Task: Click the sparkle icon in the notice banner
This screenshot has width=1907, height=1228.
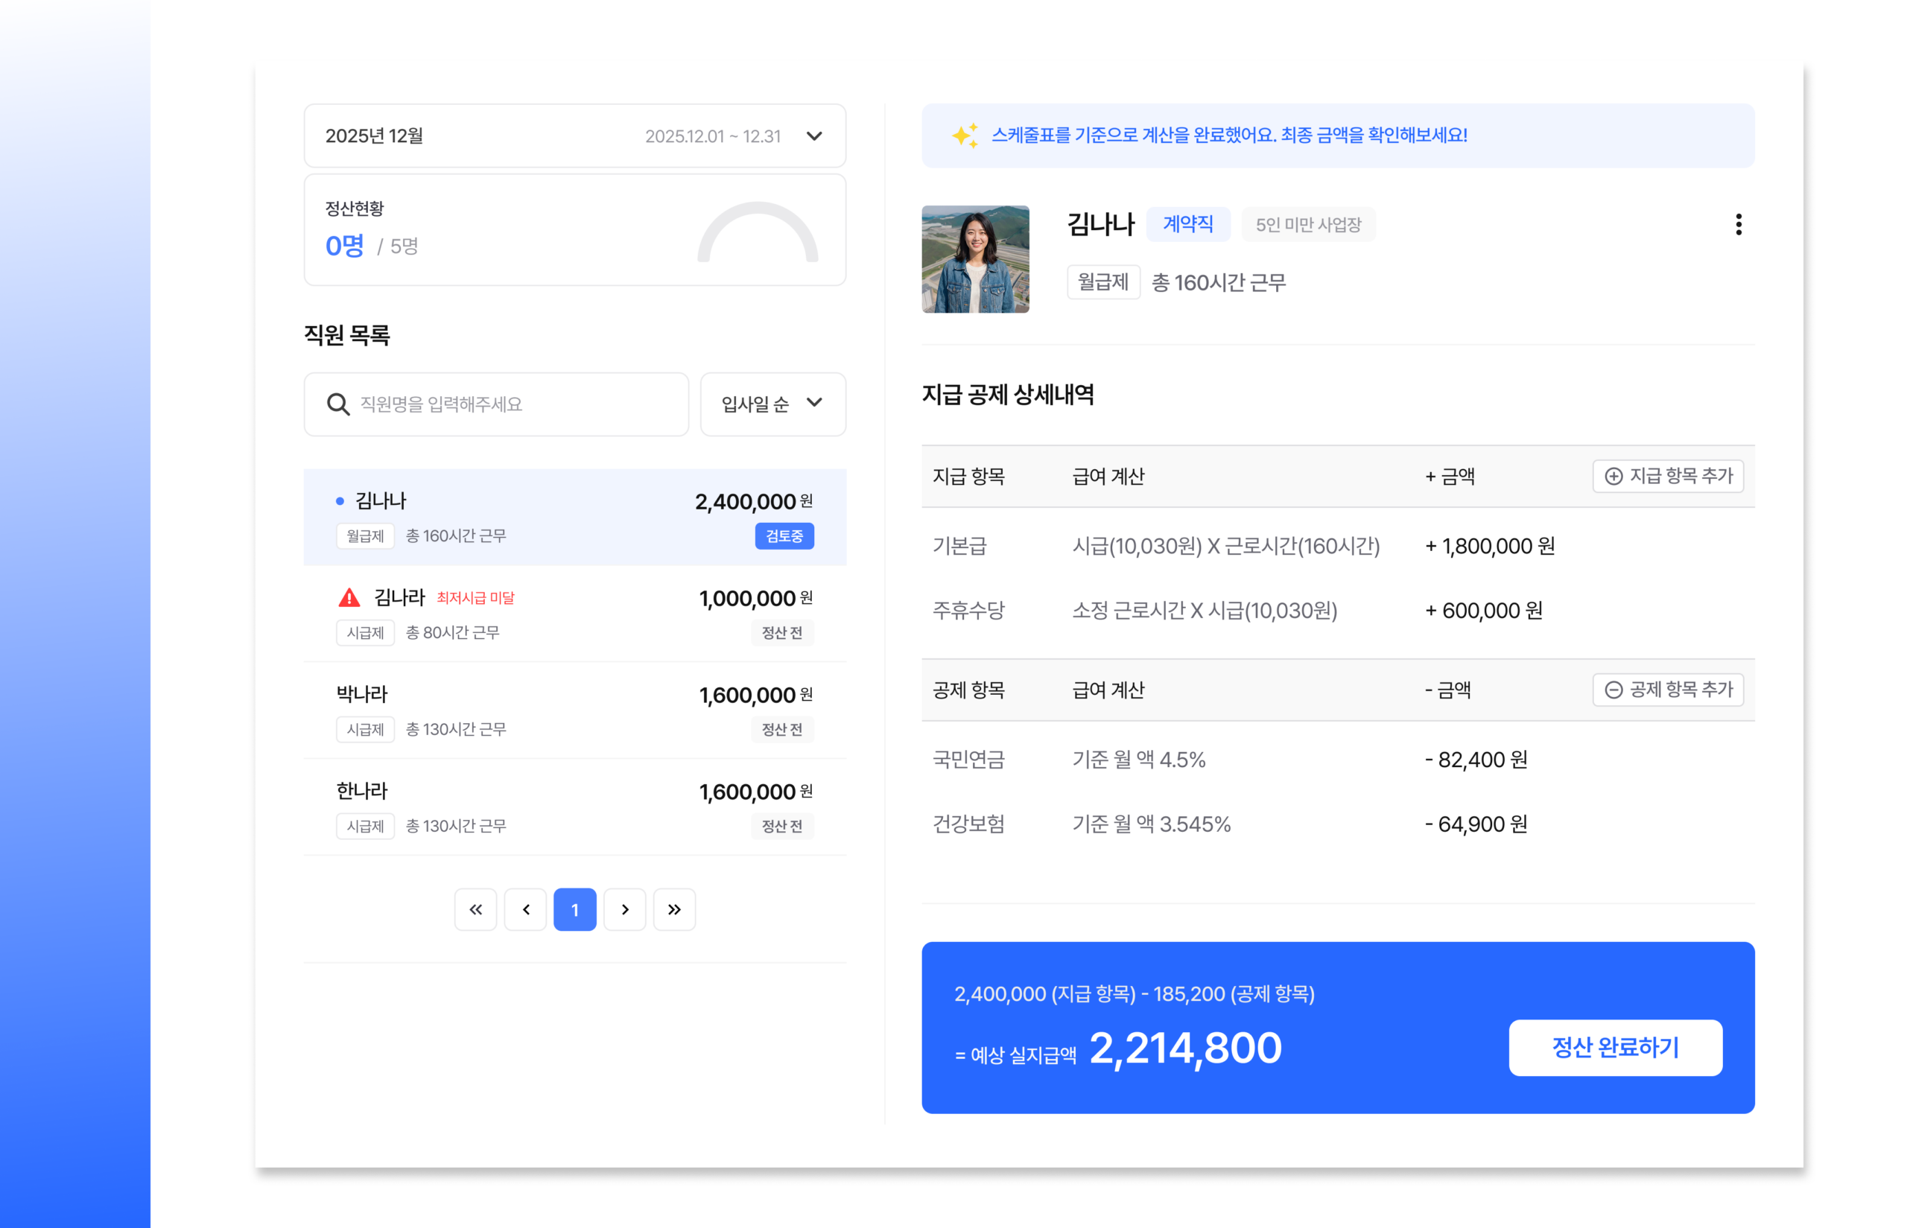Action: (964, 136)
